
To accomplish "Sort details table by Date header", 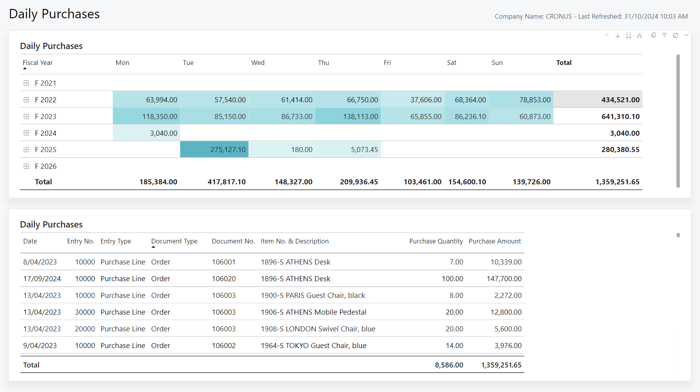I will click(30, 241).
